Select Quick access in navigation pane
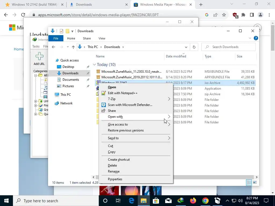Image resolution: width=275 pixels, height=206 pixels. click(70, 60)
